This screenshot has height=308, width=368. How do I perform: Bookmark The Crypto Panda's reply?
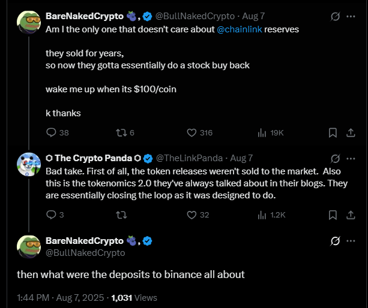pos(333,215)
